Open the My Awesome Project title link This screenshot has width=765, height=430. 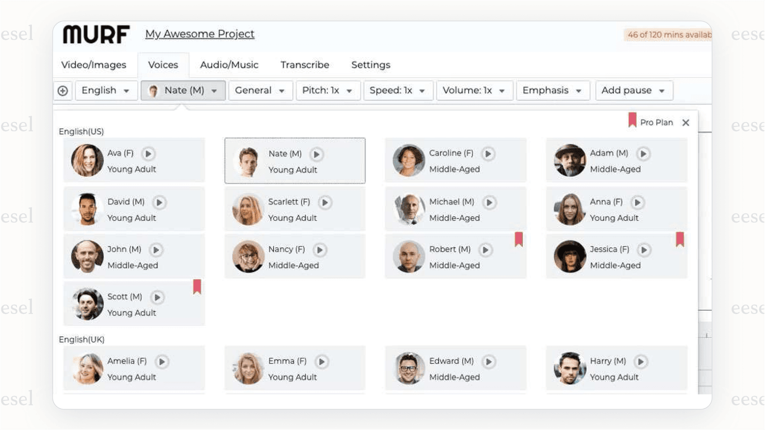point(199,34)
